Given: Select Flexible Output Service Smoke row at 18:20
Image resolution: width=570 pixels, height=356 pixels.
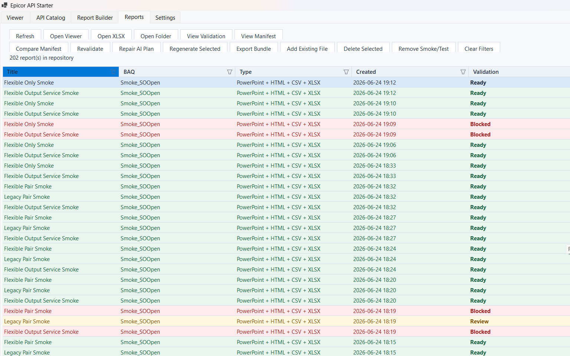Looking at the screenshot, I should 286,301.
